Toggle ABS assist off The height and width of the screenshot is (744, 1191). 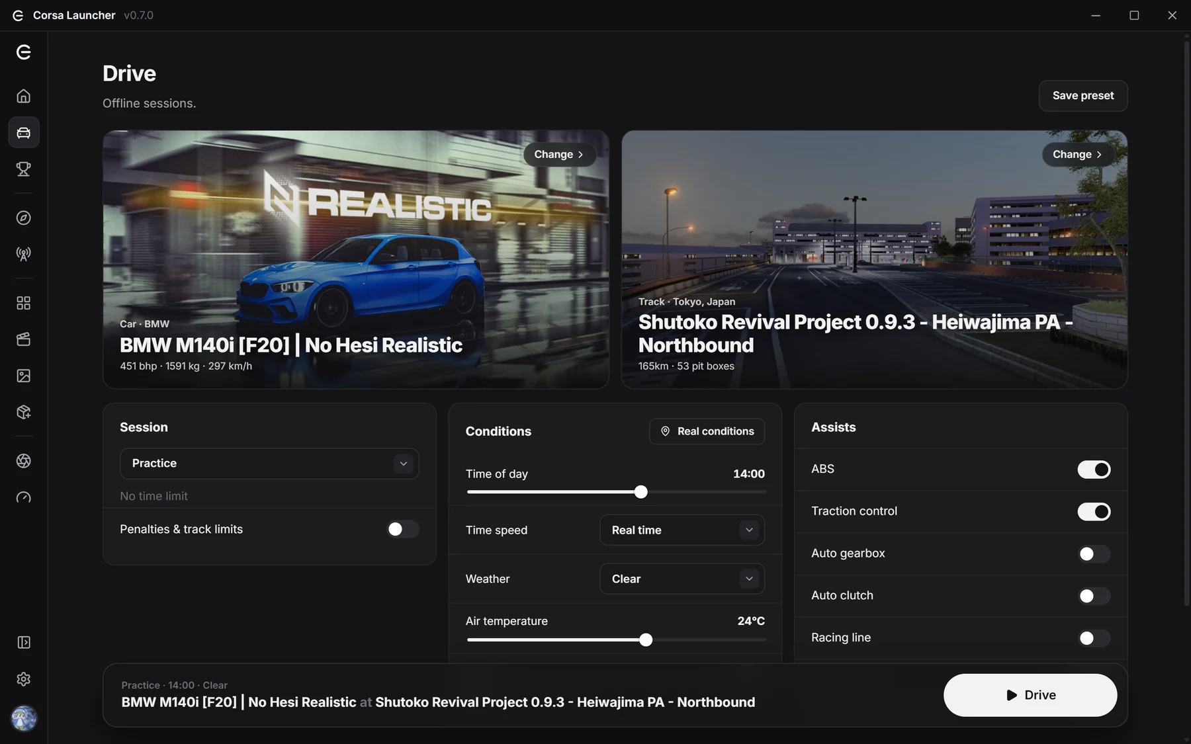pyautogui.click(x=1094, y=470)
